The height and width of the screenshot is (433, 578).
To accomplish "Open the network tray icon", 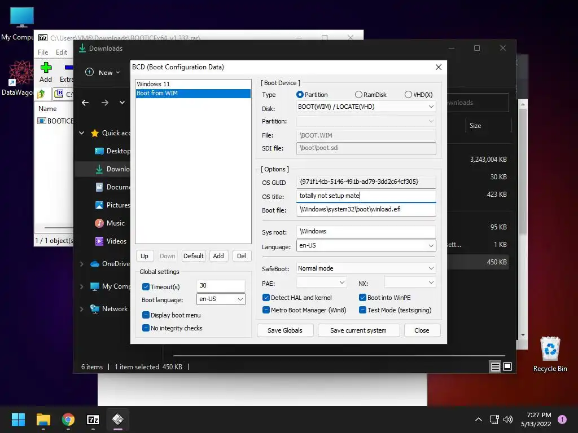I will click(494, 419).
